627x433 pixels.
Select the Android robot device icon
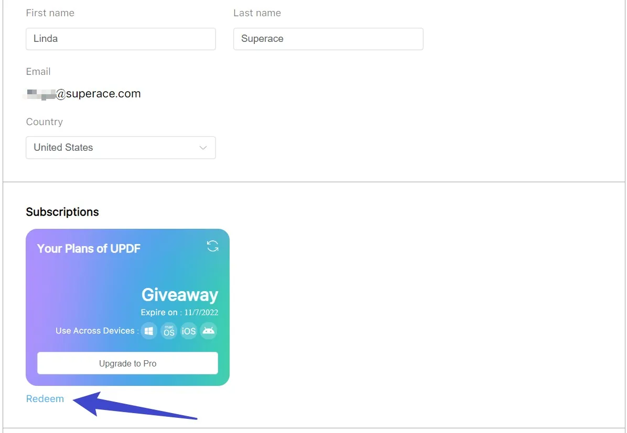point(208,331)
